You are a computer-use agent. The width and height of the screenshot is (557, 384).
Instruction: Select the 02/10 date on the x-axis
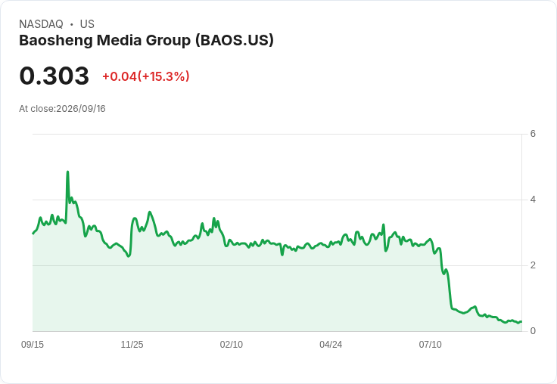tap(232, 344)
